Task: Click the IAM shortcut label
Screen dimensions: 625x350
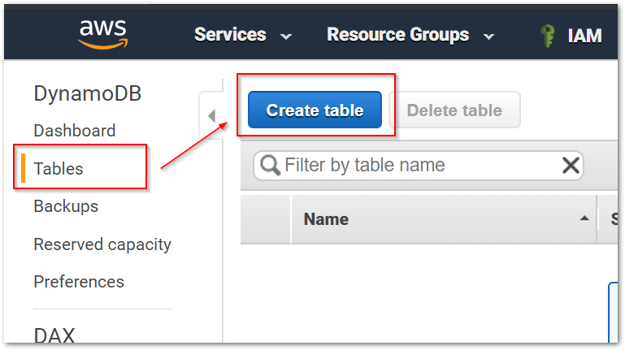Action: coord(584,36)
